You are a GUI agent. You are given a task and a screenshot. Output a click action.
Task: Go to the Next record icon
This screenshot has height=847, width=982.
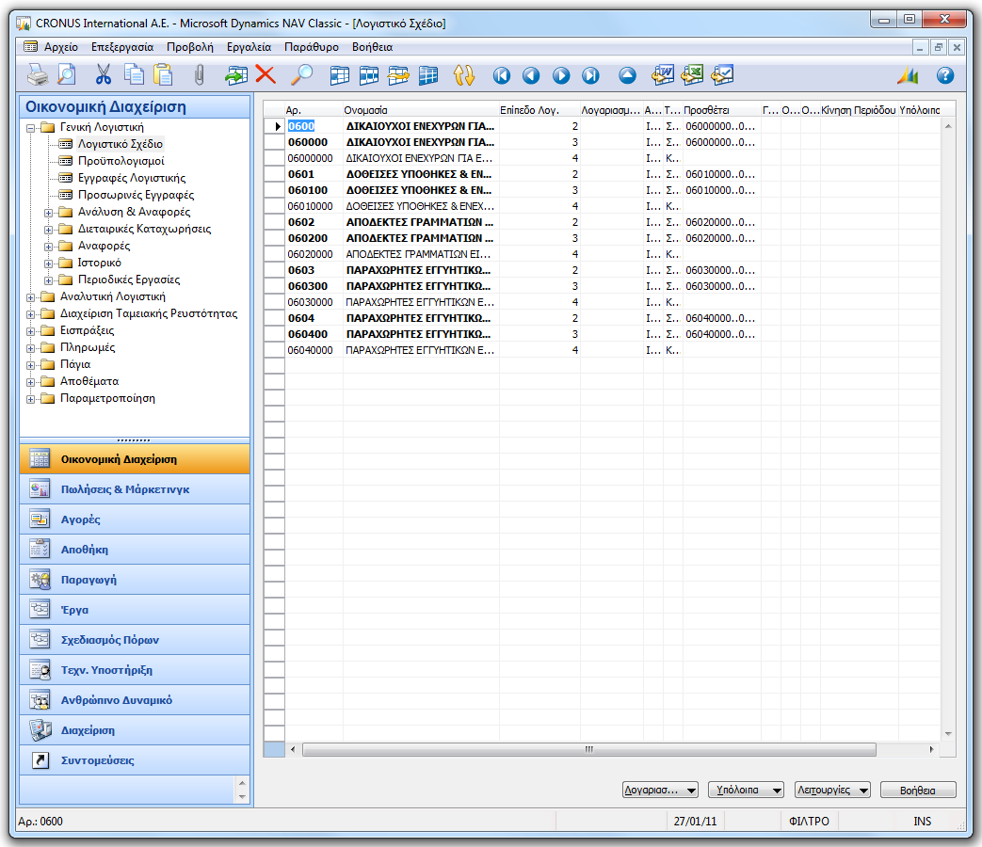point(561,75)
